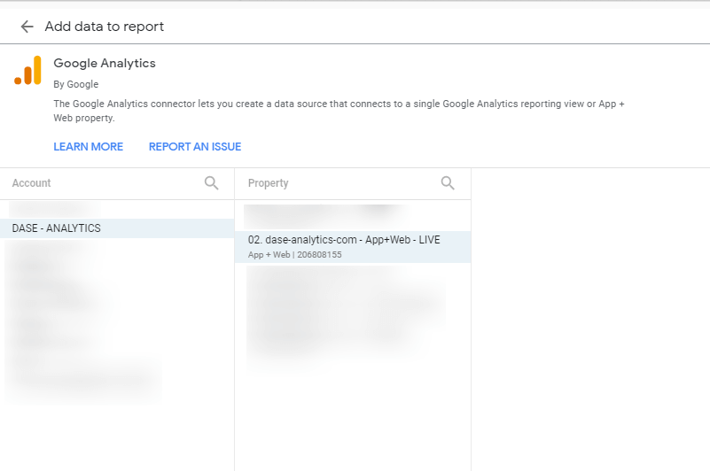
Task: Go back using the arrow beside Add data to report
Action: pos(27,27)
